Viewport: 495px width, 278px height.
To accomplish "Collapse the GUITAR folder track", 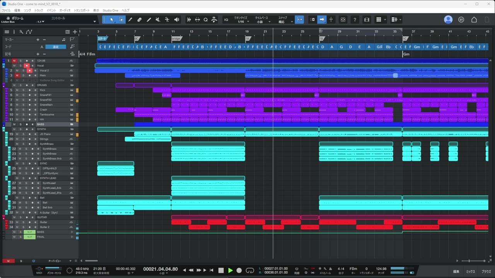I will point(72,217).
